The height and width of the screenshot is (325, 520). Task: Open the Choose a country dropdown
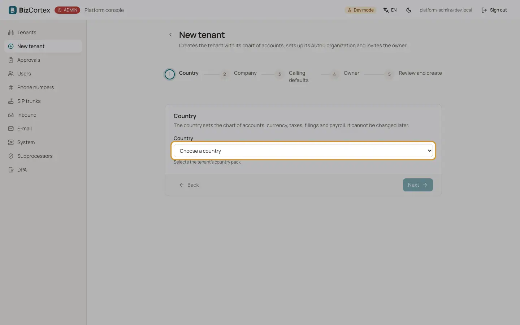[303, 151]
